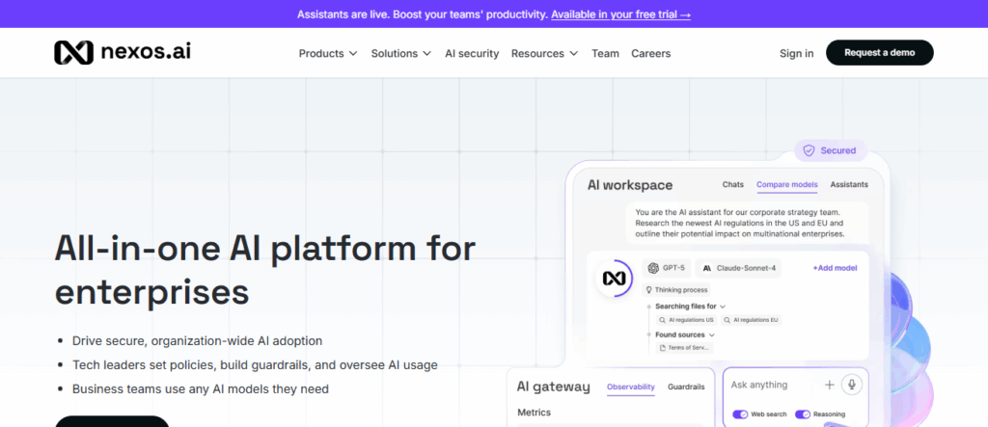Click the Request a demo button

click(x=879, y=53)
